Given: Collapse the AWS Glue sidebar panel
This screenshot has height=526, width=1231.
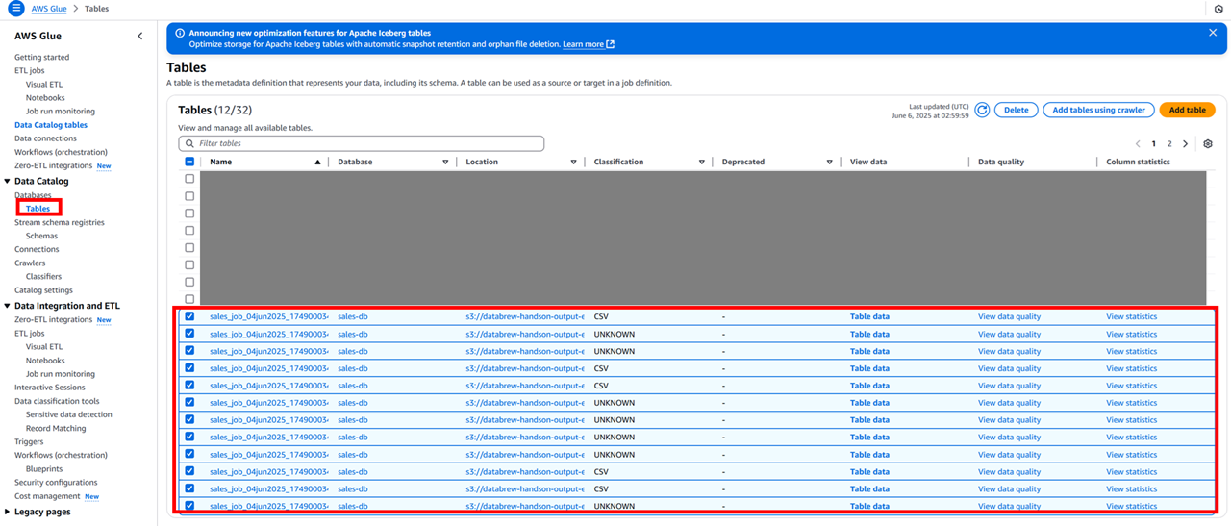Looking at the screenshot, I should (140, 36).
